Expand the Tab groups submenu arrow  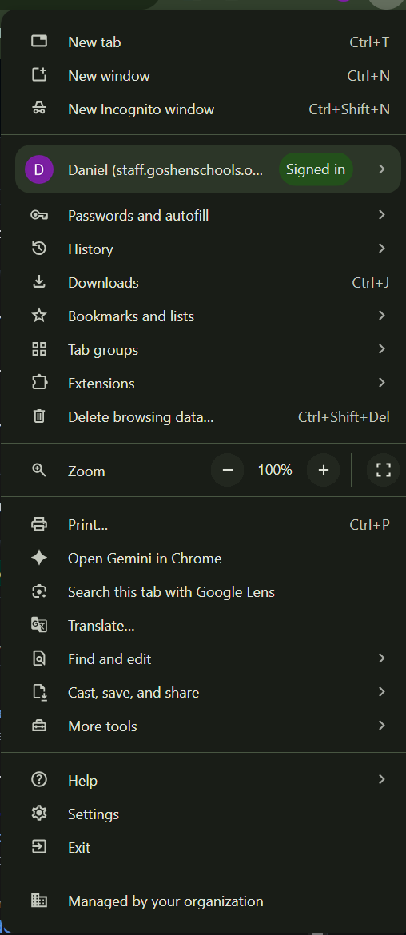click(382, 349)
